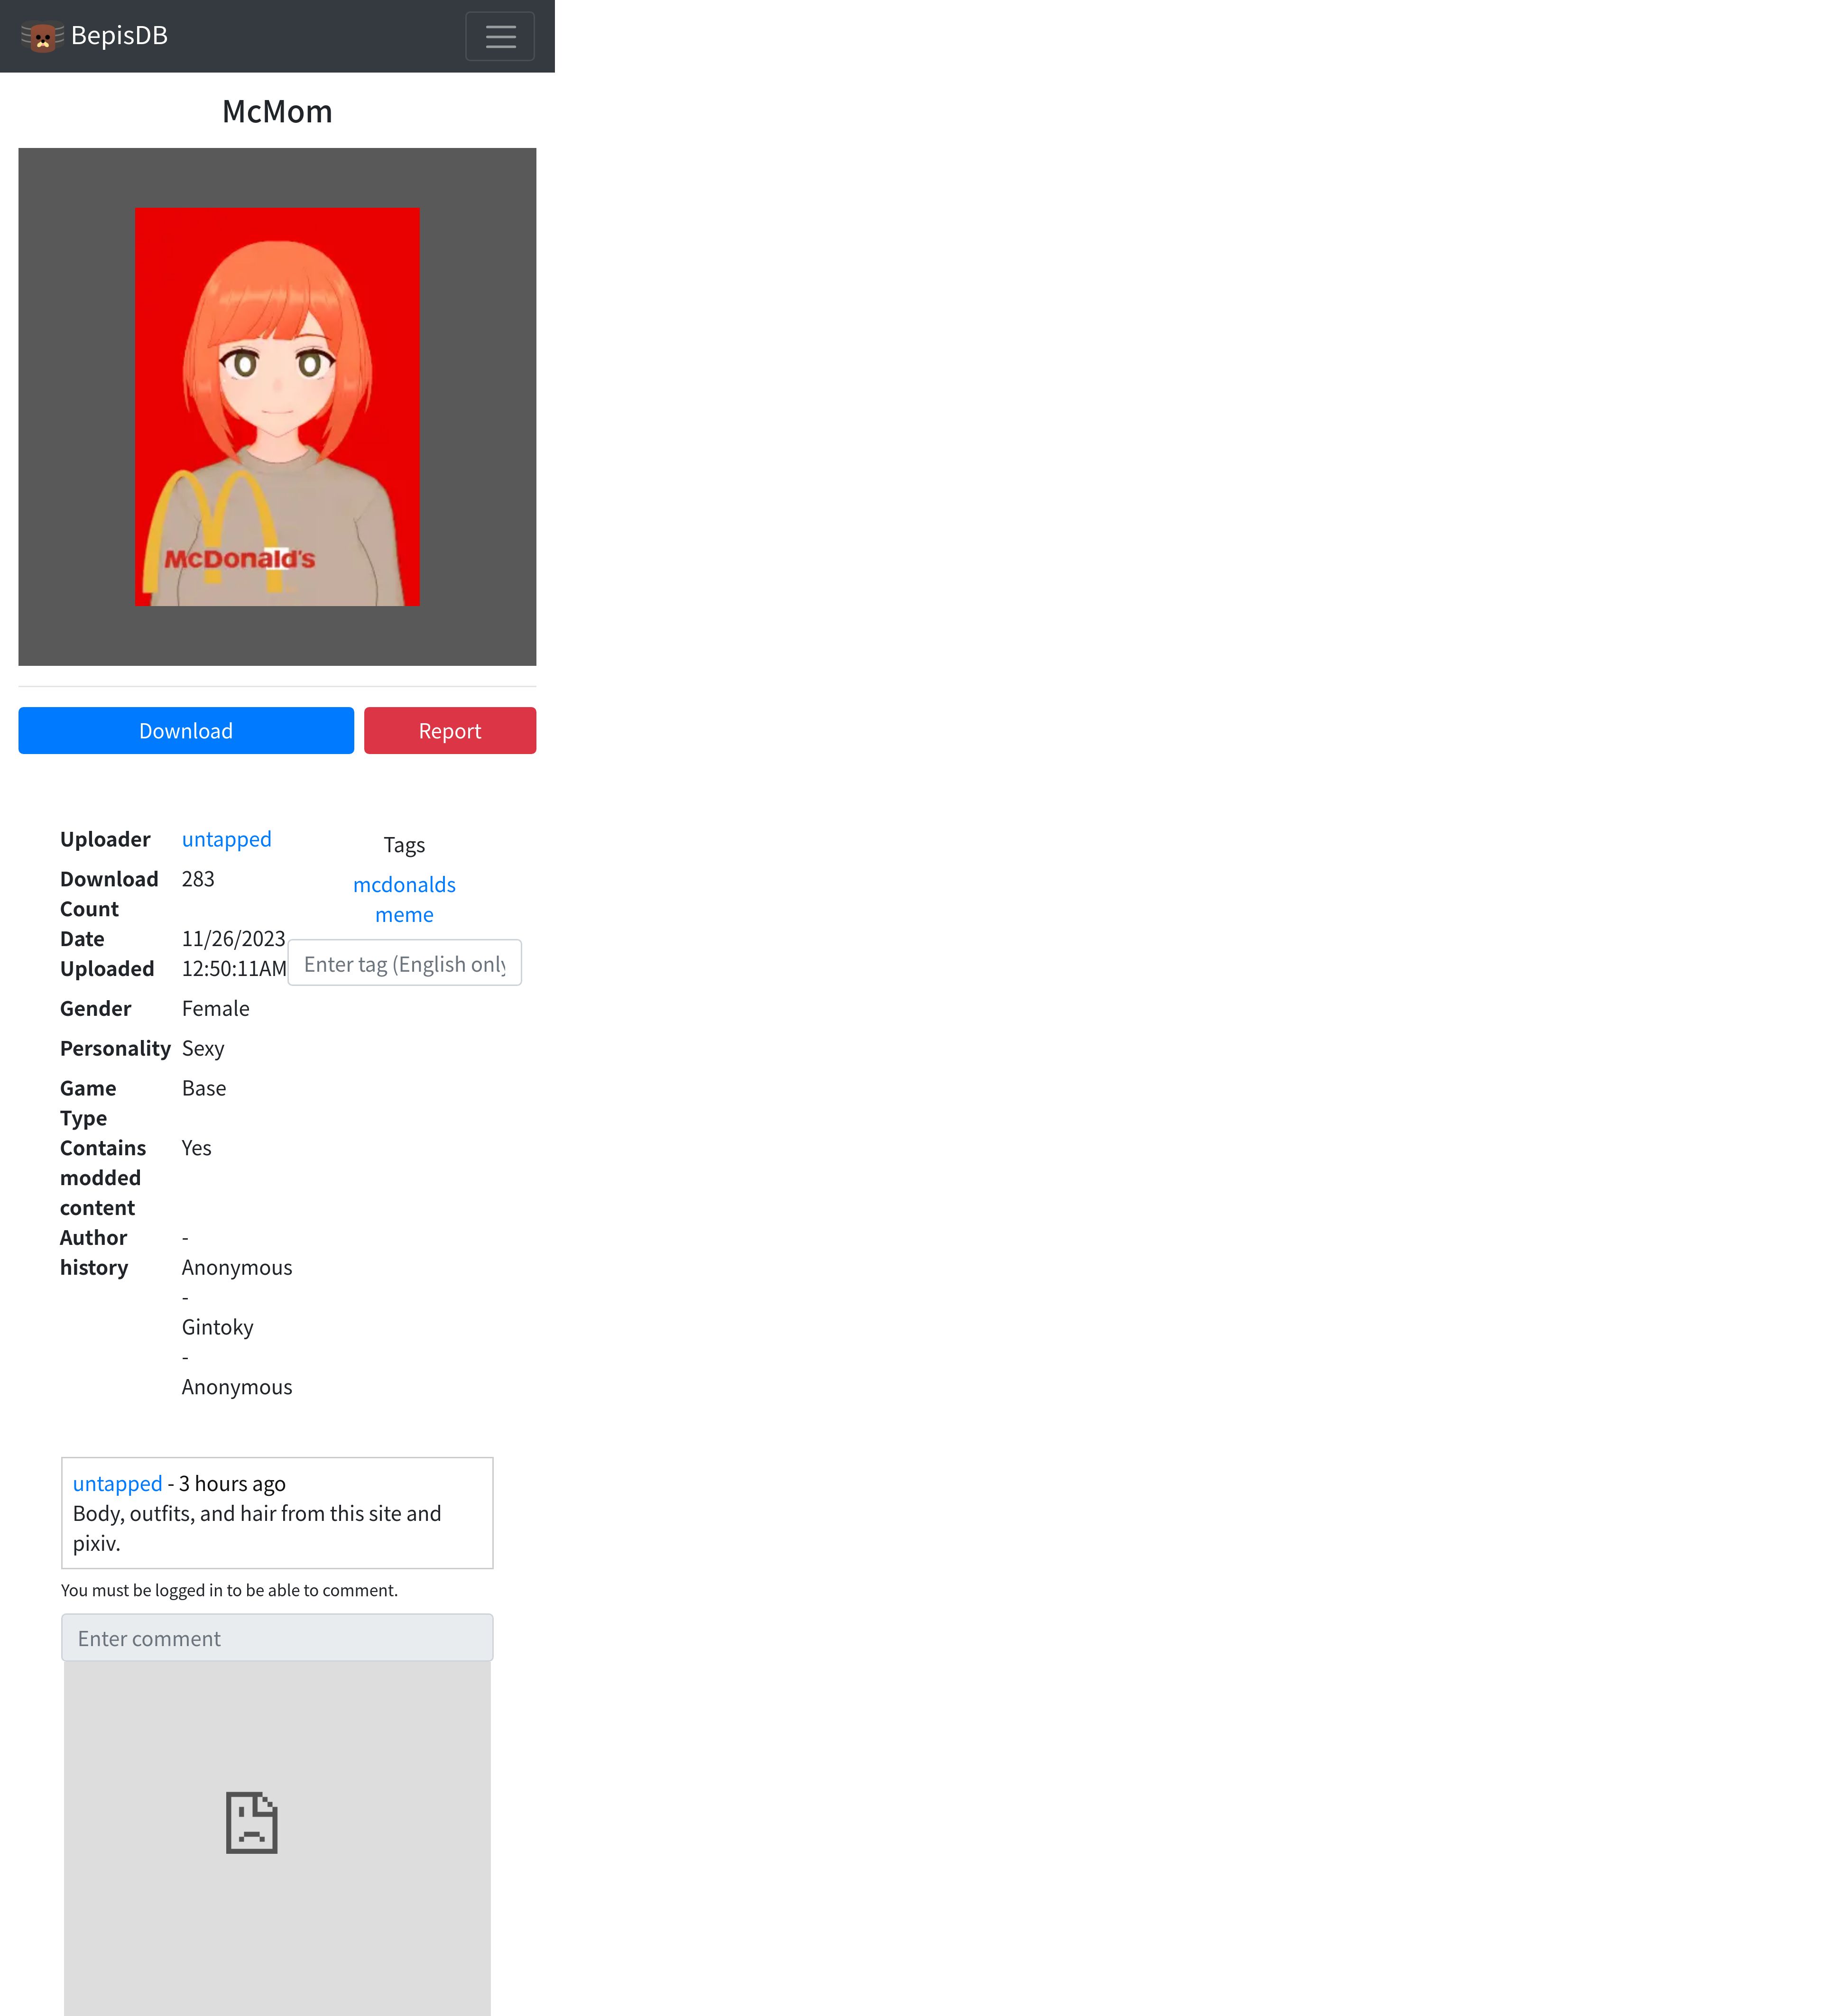Click the BepisDB brand name text
1827x2016 pixels.
[119, 36]
